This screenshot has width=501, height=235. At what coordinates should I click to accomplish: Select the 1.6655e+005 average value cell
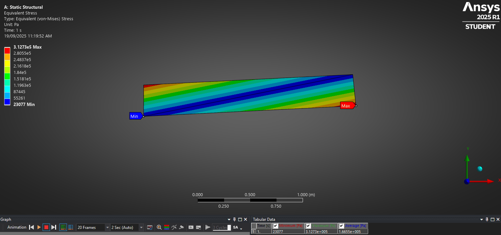click(x=353, y=232)
